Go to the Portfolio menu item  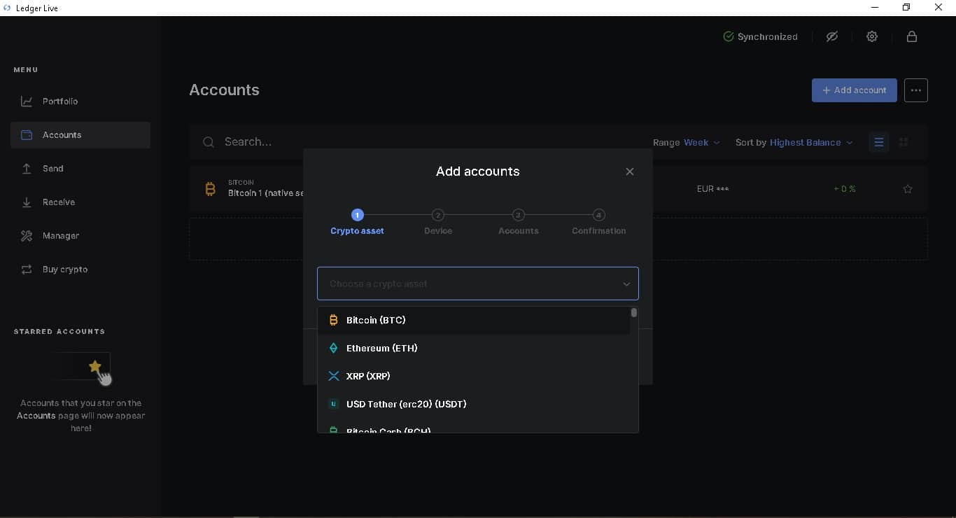pos(80,101)
